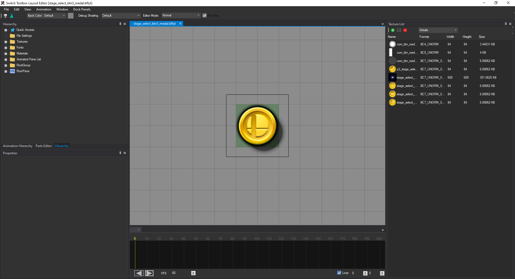Close the Properties panel
Image resolution: width=515 pixels, height=279 pixels.
pos(125,153)
